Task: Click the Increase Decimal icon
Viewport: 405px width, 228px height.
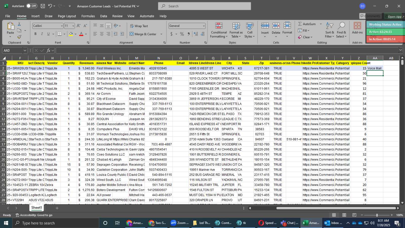Action: (196, 34)
